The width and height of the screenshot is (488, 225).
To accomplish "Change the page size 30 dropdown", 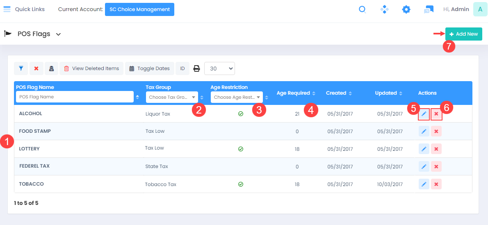I will (x=219, y=68).
